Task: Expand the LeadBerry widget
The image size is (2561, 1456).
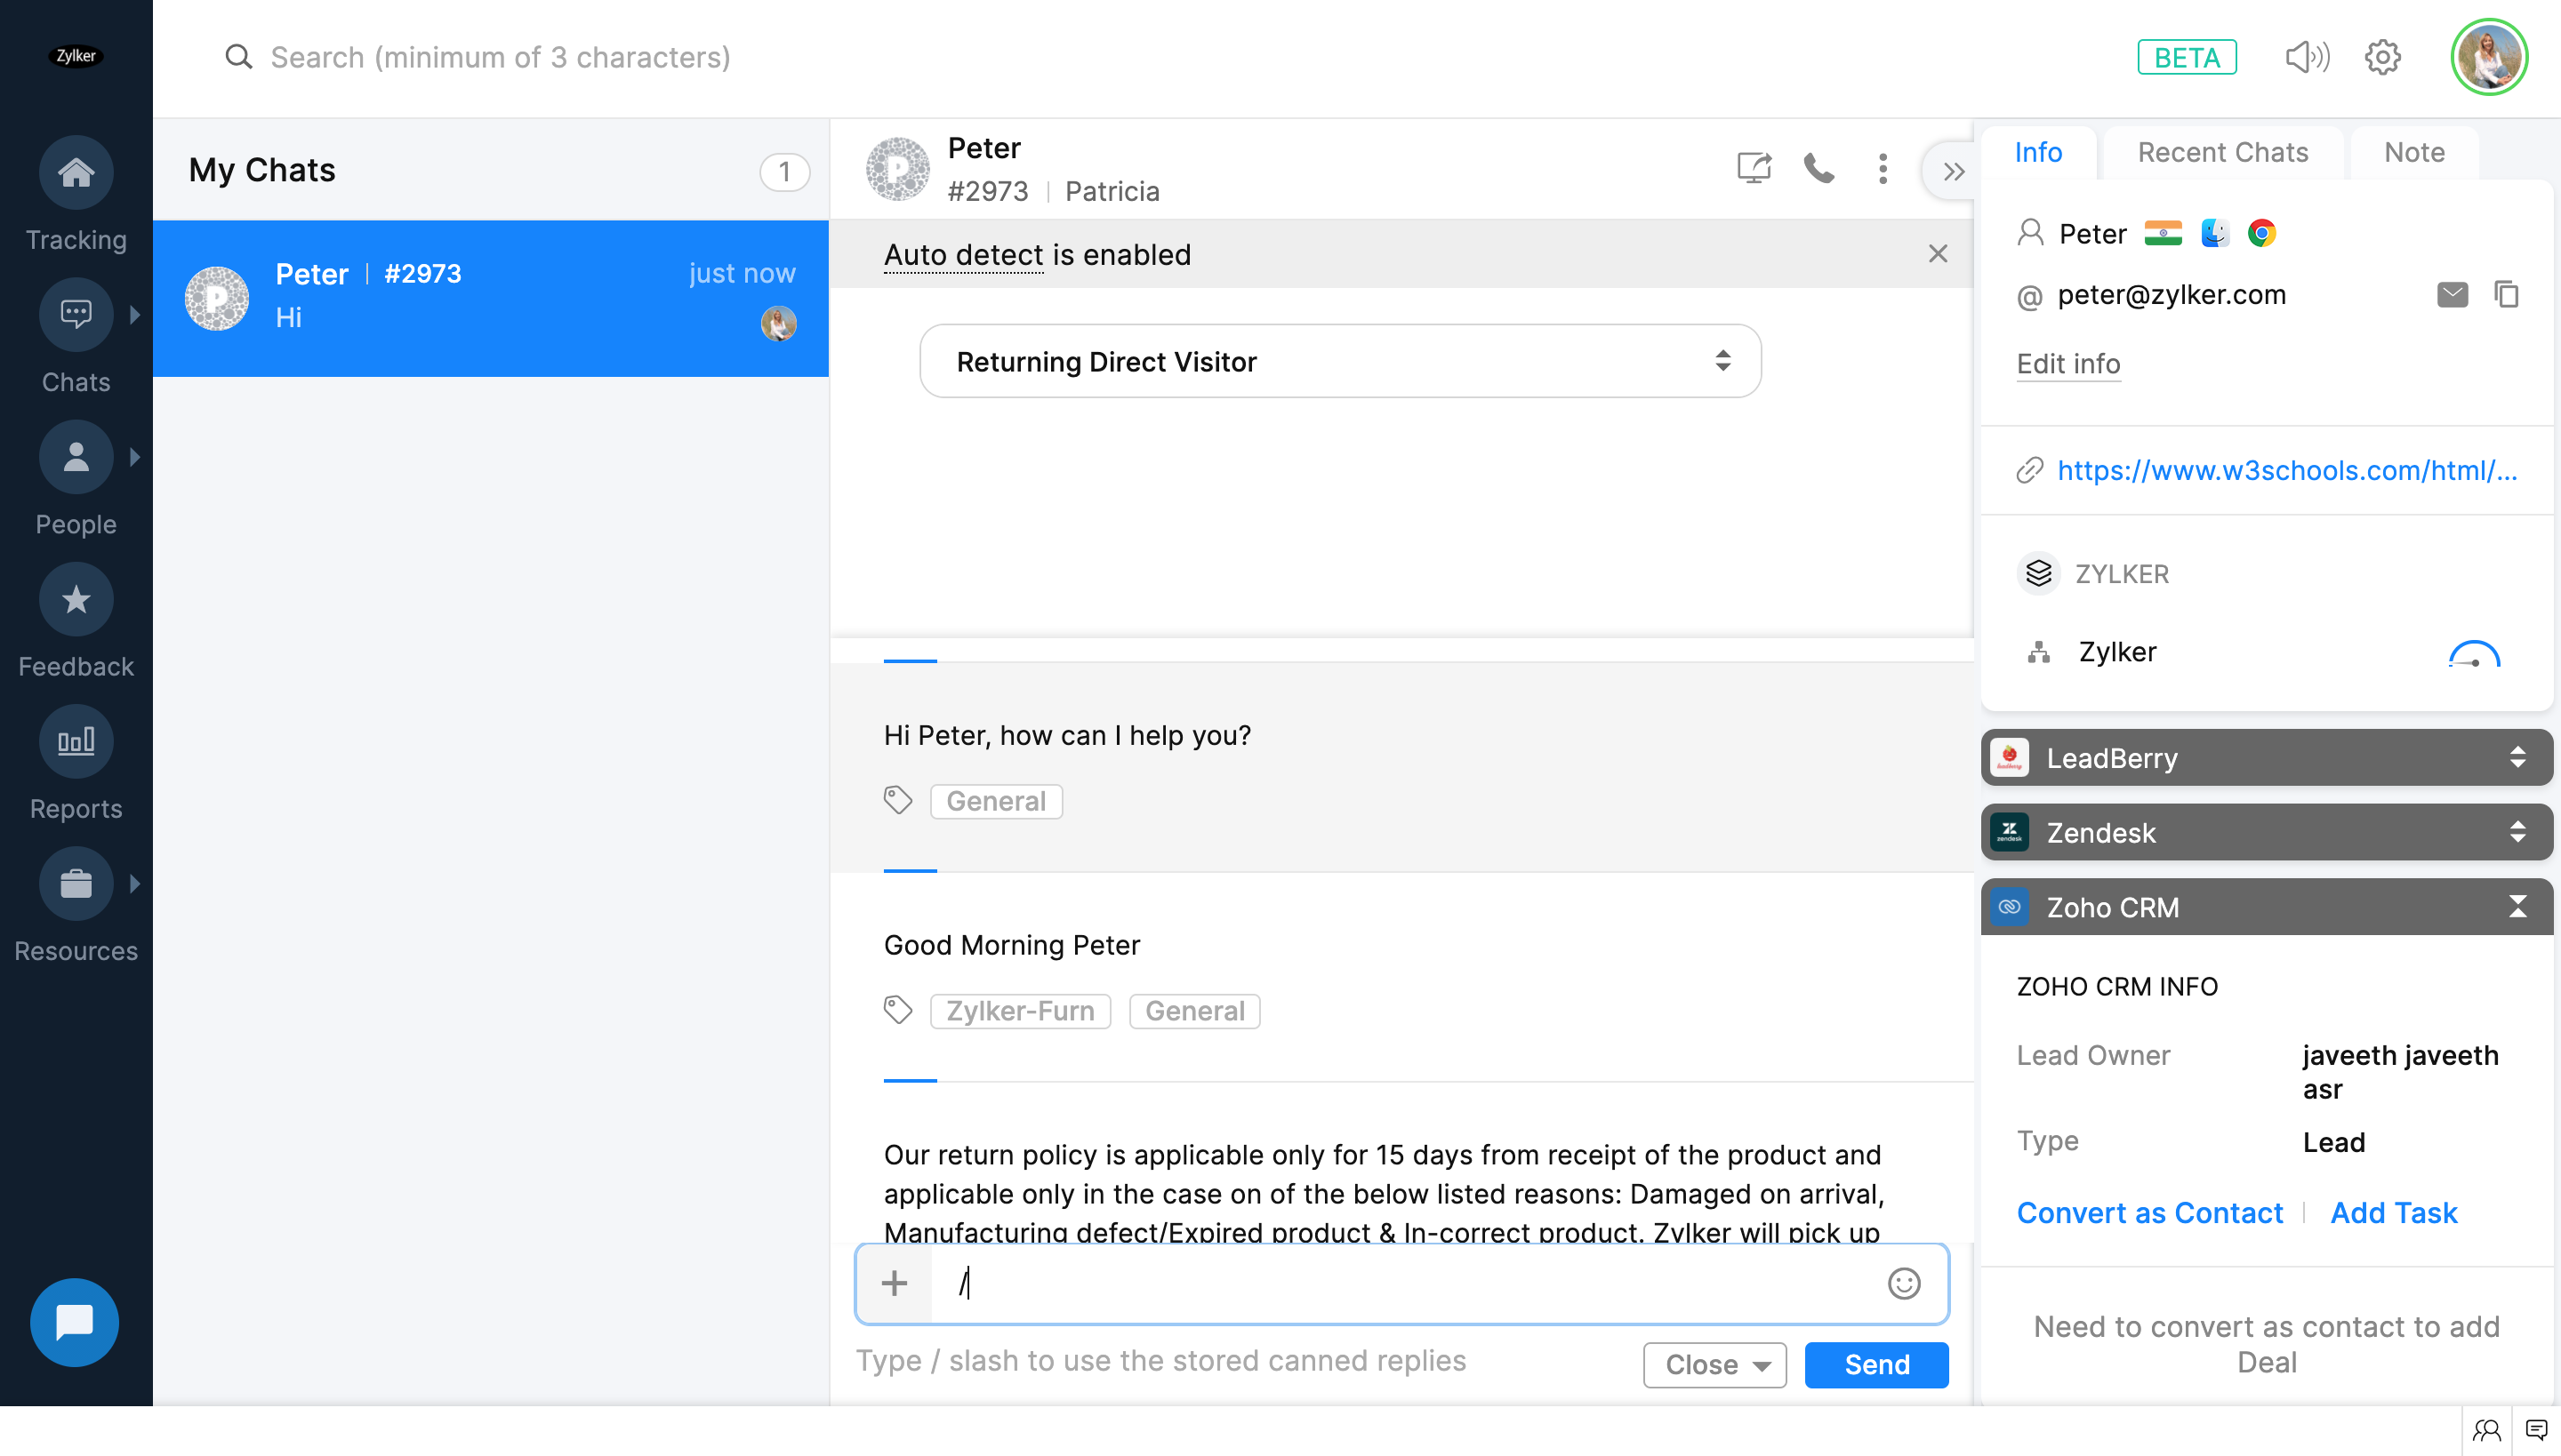Action: 2517,758
